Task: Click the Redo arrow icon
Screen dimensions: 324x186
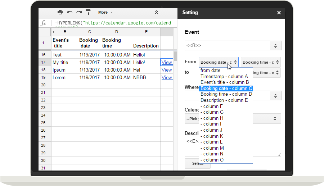Action: coord(79,12)
